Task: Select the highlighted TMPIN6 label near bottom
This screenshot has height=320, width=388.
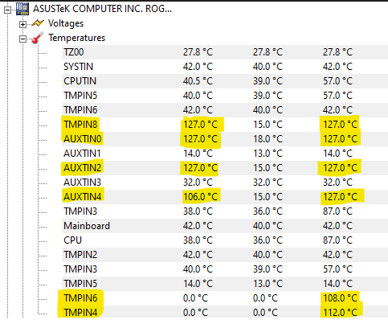Action: click(80, 298)
